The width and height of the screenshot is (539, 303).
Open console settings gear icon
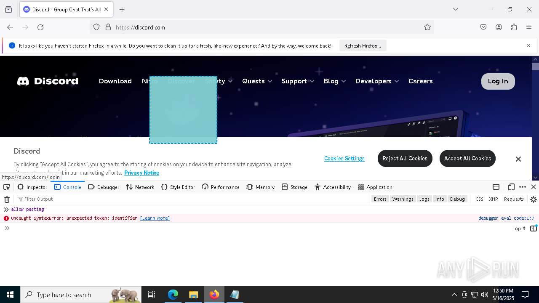click(x=534, y=199)
